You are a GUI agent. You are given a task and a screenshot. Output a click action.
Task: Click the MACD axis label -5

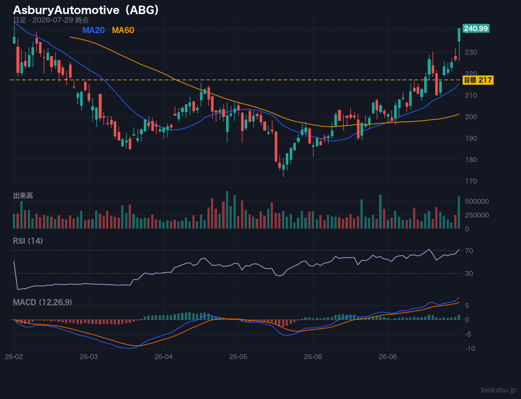pyautogui.click(x=468, y=334)
